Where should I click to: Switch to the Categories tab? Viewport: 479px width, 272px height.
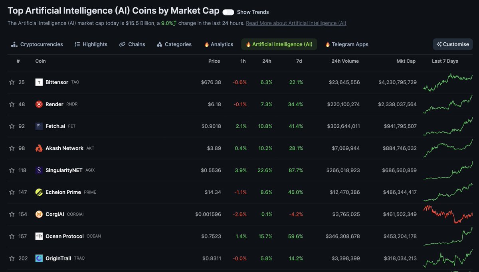[174, 44]
